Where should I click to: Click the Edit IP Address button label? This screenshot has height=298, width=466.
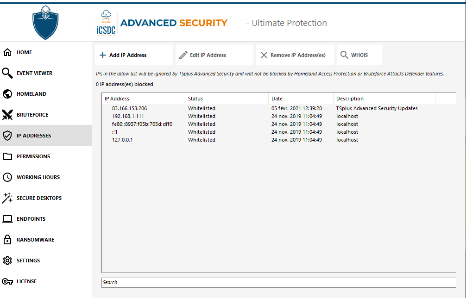coord(208,55)
